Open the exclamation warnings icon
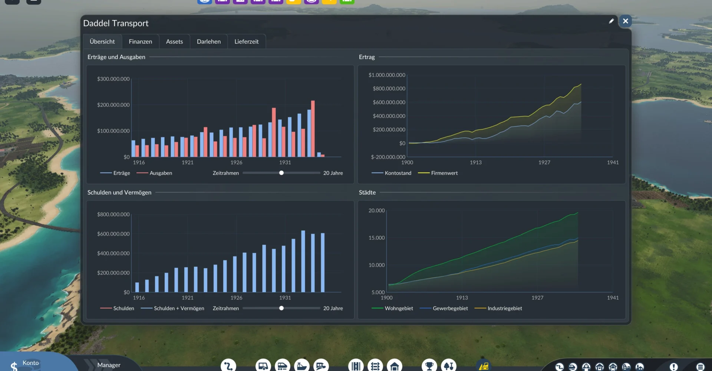This screenshot has width=712, height=371. pyautogui.click(x=673, y=367)
